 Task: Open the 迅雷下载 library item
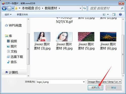(15, 57)
